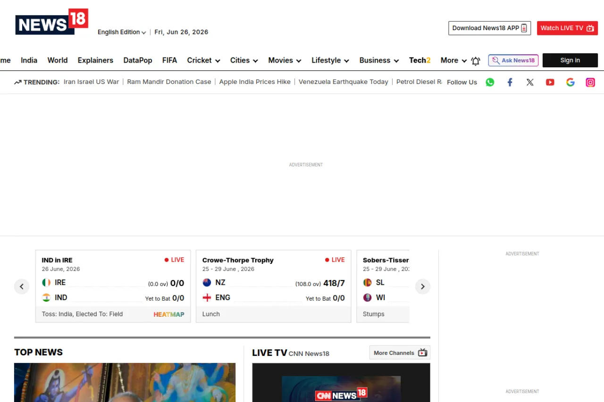Open the IND in IRE match card
This screenshot has height=402, width=604.
(113, 286)
